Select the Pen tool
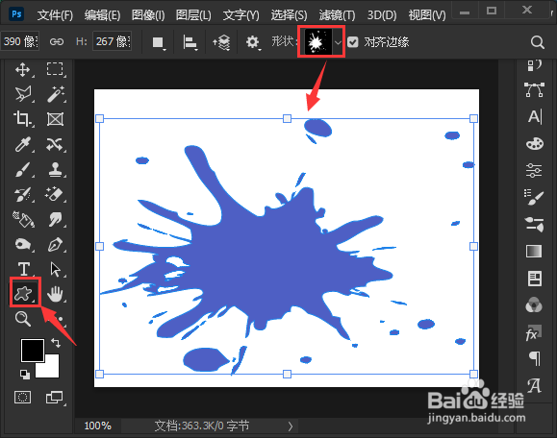This screenshot has height=438, width=557. [56, 244]
